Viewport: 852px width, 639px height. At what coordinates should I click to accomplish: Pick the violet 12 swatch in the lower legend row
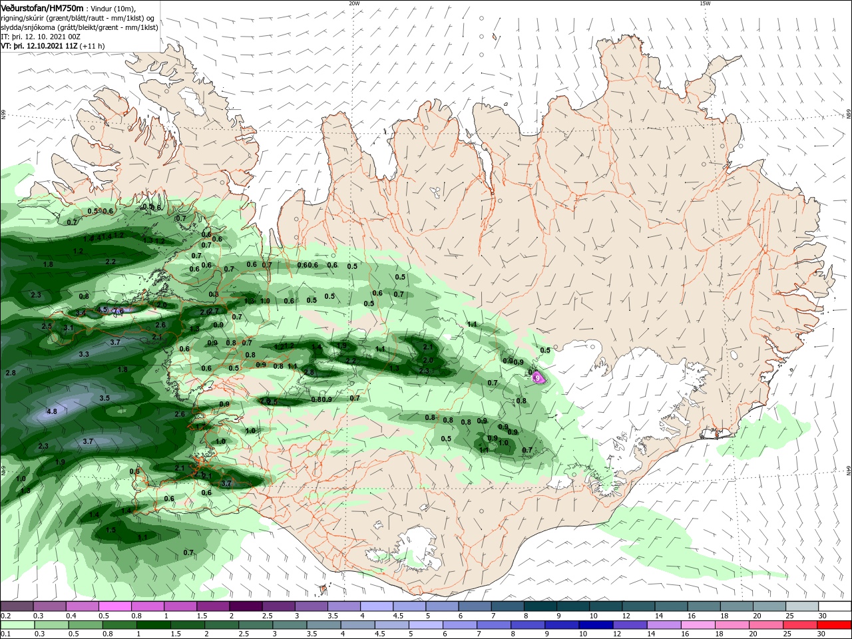click(630, 625)
